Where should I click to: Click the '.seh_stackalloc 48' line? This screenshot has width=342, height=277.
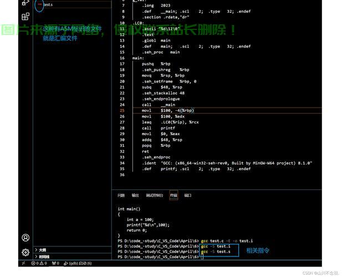click(x=163, y=93)
